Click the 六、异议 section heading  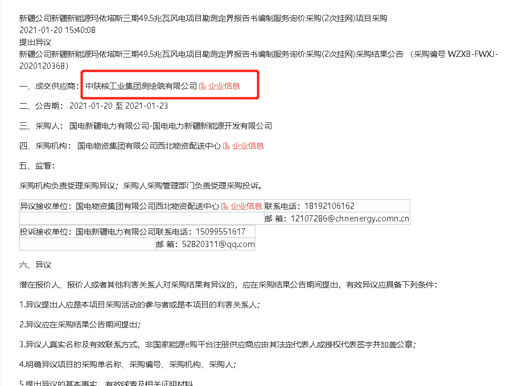[35, 265]
